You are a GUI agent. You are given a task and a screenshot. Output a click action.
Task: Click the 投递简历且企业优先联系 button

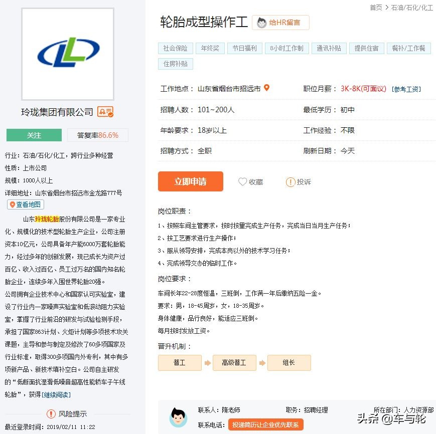pyautogui.click(x=265, y=425)
